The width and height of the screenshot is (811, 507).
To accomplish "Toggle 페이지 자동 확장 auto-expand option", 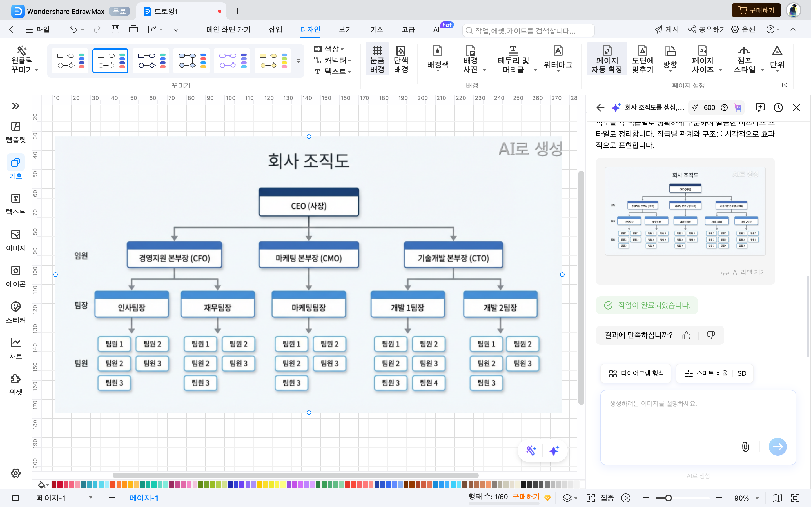I will point(607,59).
